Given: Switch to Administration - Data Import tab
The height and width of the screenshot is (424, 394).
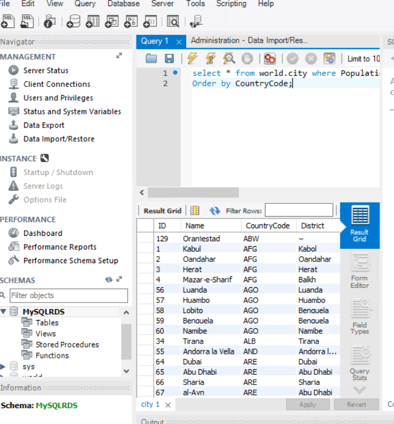Looking at the screenshot, I should click(x=249, y=40).
